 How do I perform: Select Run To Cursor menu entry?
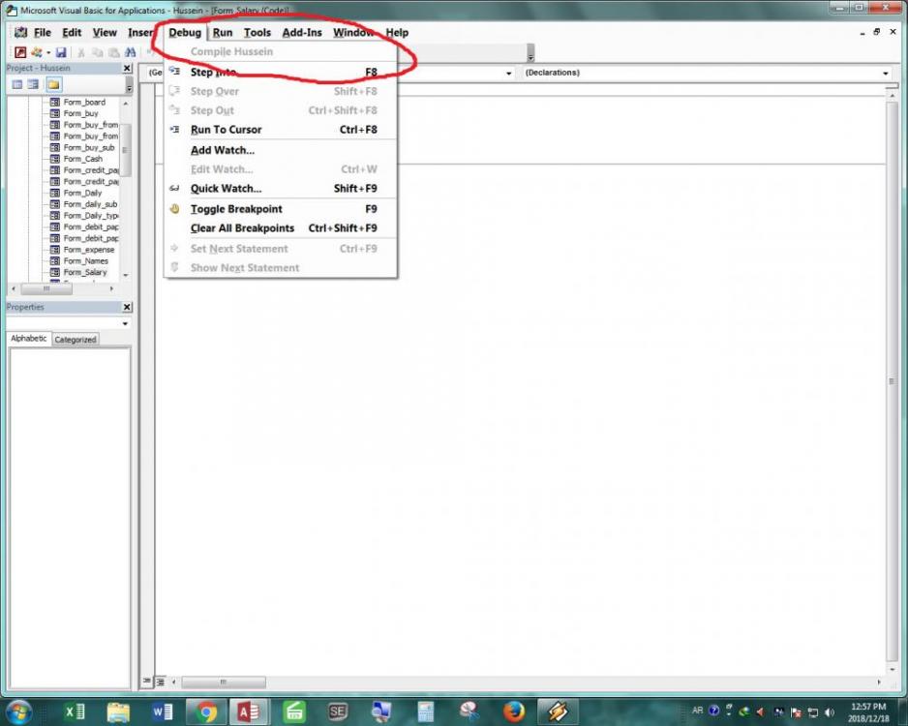(226, 130)
